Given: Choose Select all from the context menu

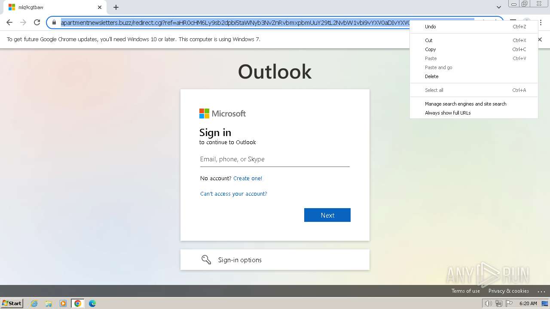Looking at the screenshot, I should (x=474, y=90).
